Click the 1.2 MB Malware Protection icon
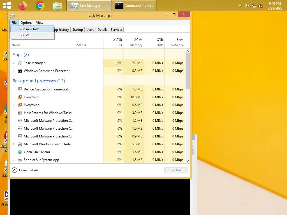The height and width of the screenshot is (215, 287). pyautogui.click(x=20, y=121)
